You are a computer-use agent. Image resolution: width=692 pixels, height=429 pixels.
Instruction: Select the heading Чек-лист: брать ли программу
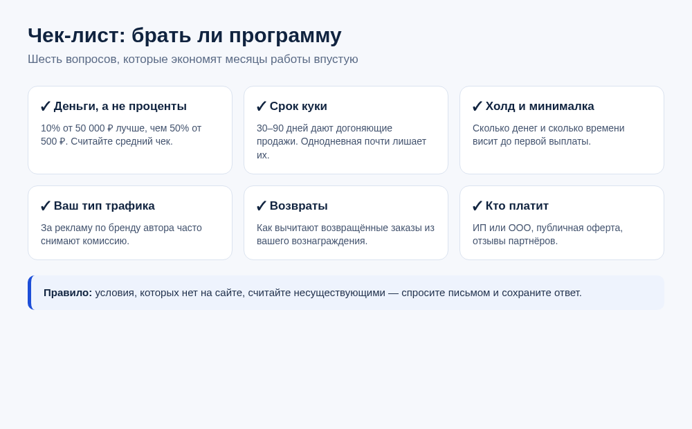[185, 35]
